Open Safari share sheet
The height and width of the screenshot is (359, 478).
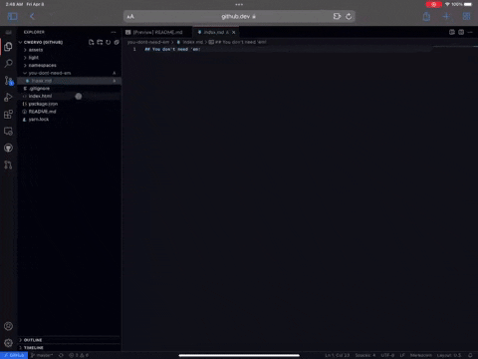tap(426, 16)
